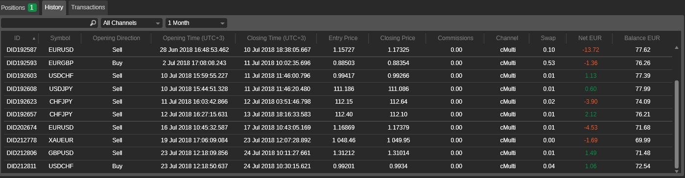This screenshot has height=178, width=685.
Task: Click the Opening Direction column header
Action: click(x=117, y=38)
